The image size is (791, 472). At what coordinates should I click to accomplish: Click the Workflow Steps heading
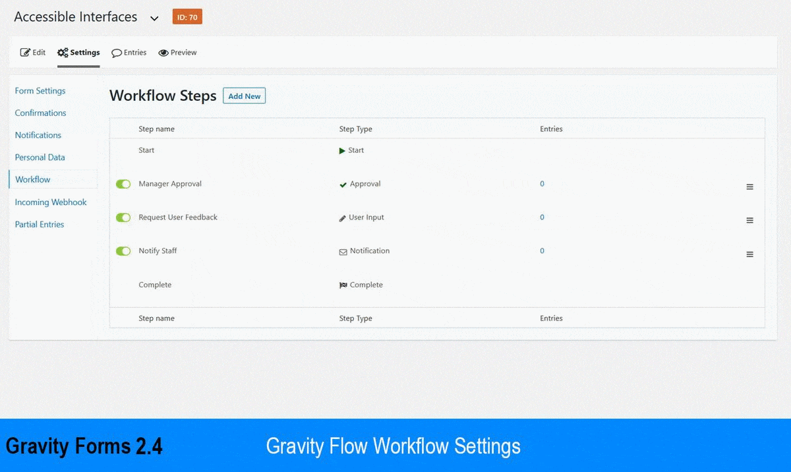click(x=163, y=96)
